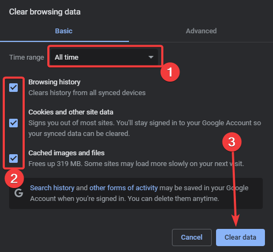Click the Time range label text
Screen dimensions: 273x252
[26, 57]
